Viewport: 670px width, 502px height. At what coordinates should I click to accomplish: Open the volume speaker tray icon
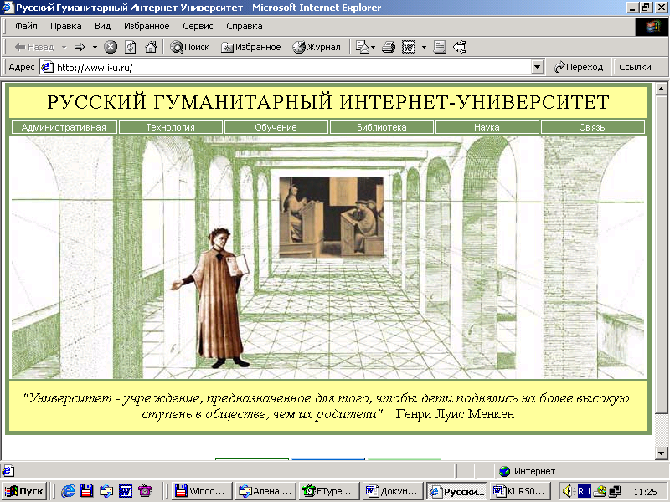[568, 491]
